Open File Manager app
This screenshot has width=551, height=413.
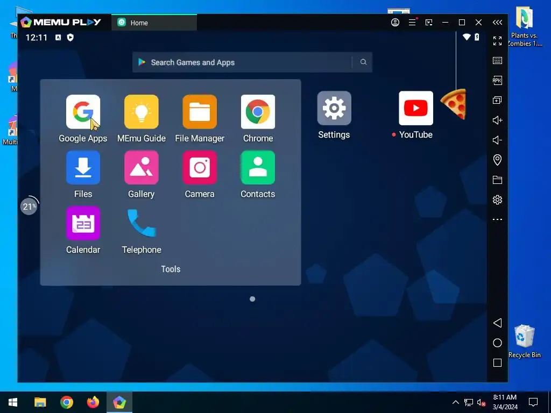tap(200, 112)
